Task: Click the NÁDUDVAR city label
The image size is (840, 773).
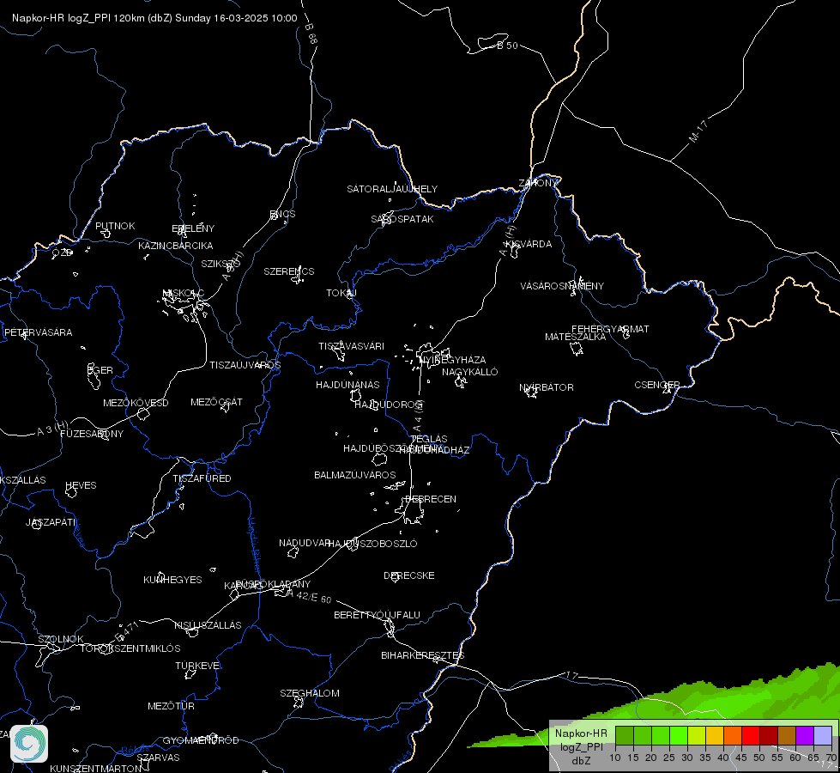Action: pyautogui.click(x=305, y=543)
